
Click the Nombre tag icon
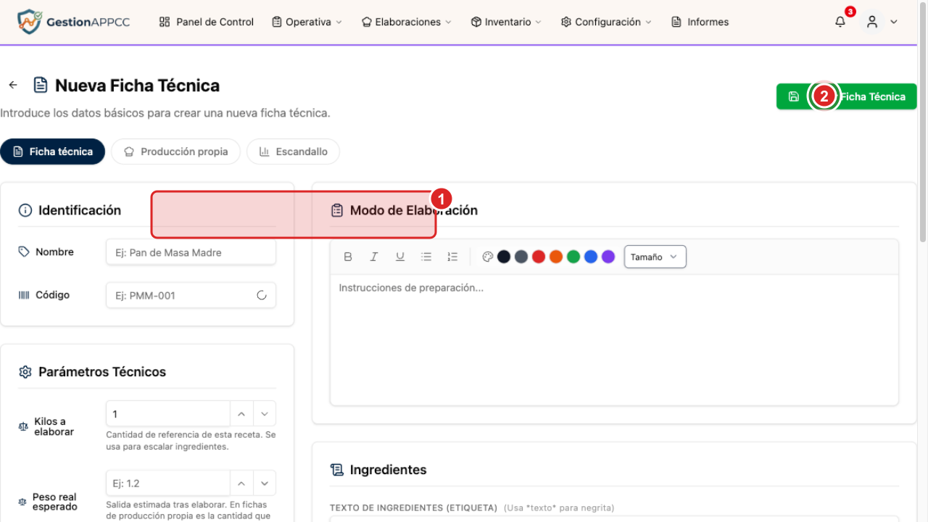pos(24,252)
